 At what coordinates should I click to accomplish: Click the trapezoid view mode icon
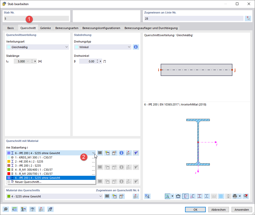[167, 196]
